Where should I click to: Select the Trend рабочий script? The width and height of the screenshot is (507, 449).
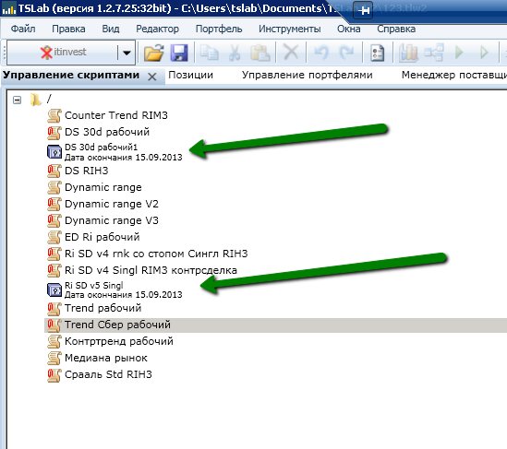pyautogui.click(x=103, y=308)
